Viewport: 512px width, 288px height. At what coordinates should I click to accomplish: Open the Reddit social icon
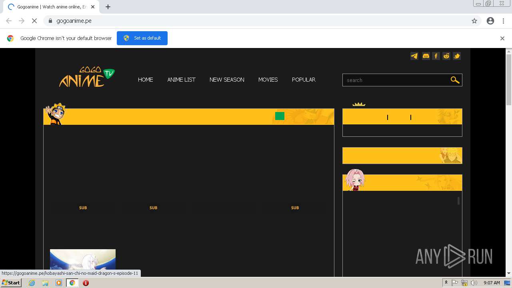coord(446,56)
